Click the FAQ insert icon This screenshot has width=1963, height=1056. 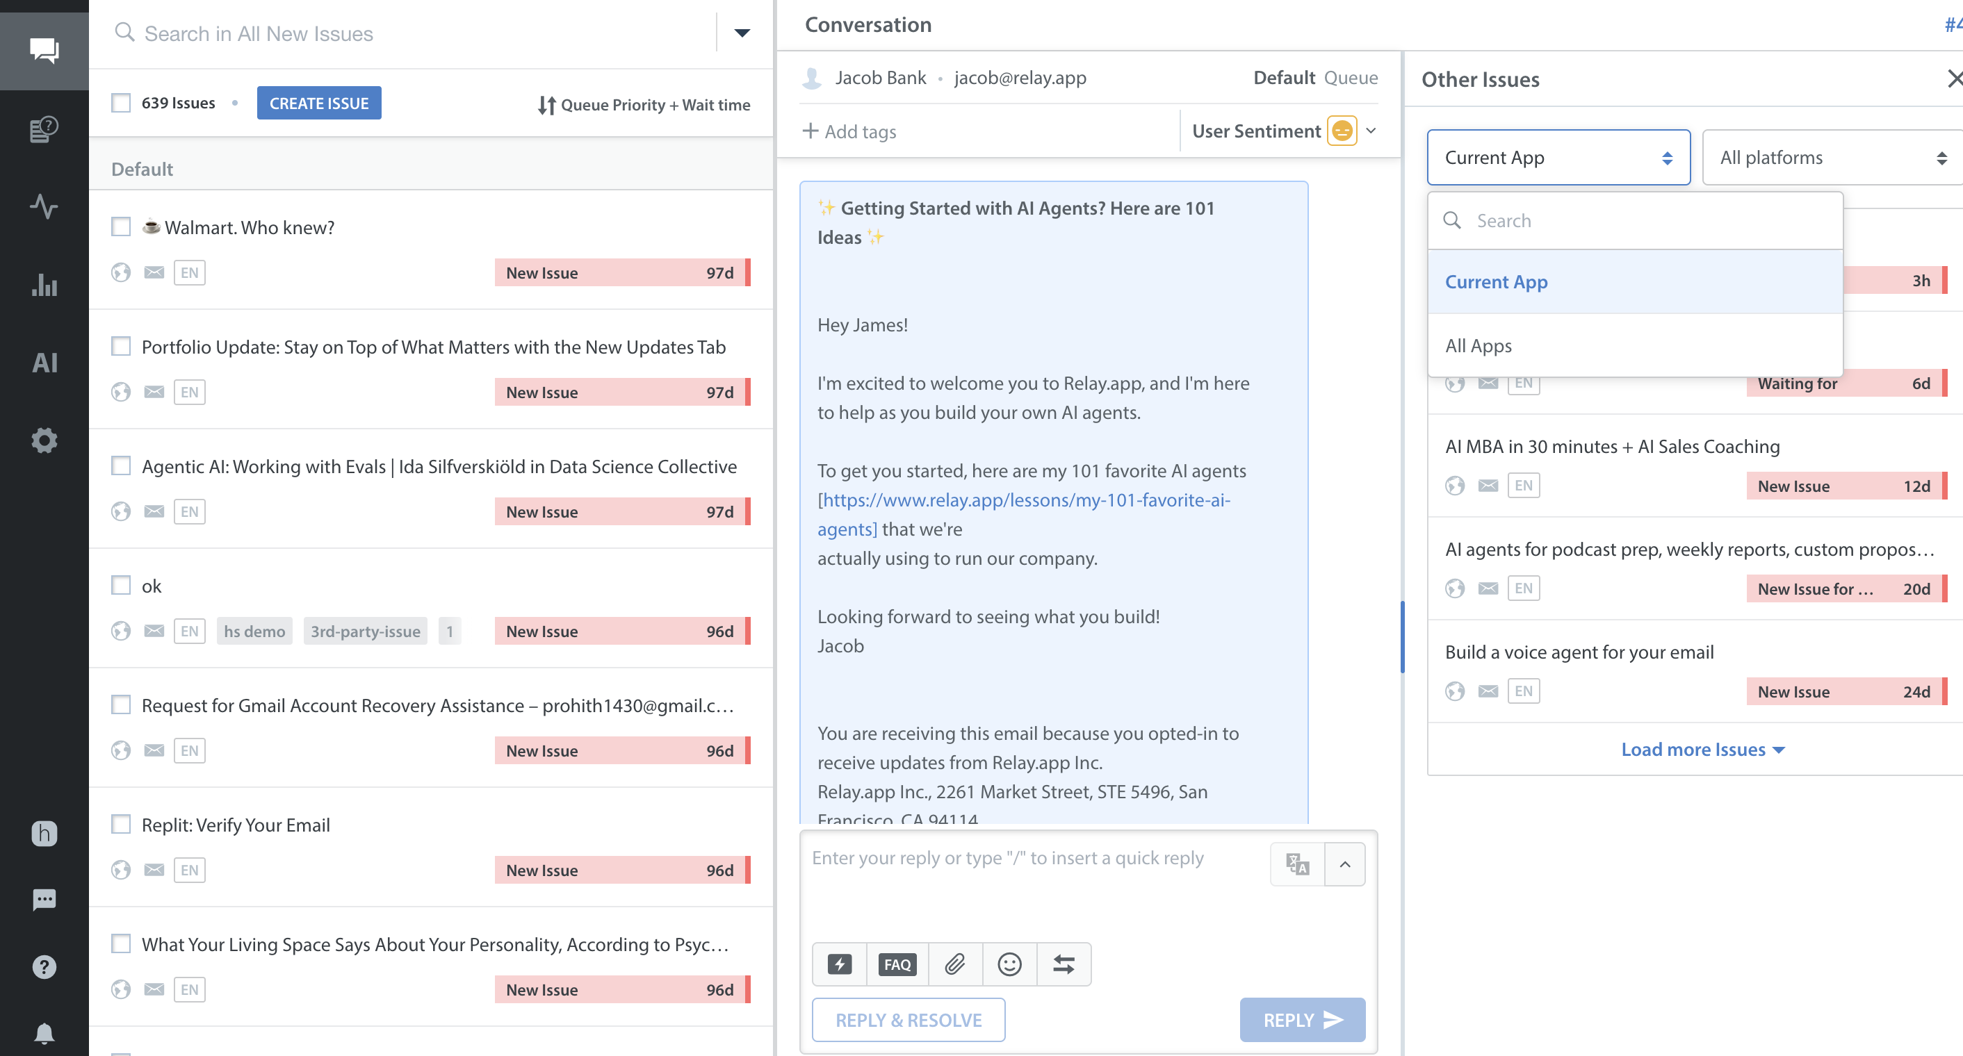click(897, 964)
